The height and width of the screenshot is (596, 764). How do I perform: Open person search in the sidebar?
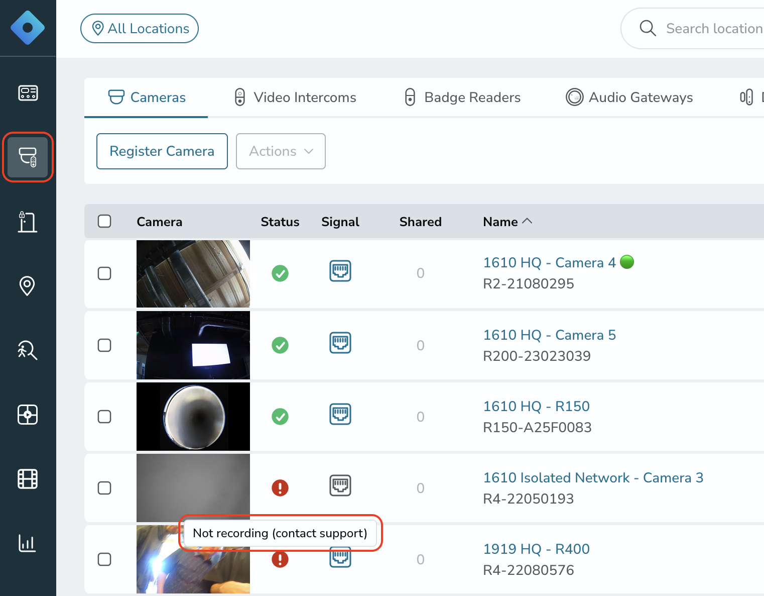(x=28, y=350)
